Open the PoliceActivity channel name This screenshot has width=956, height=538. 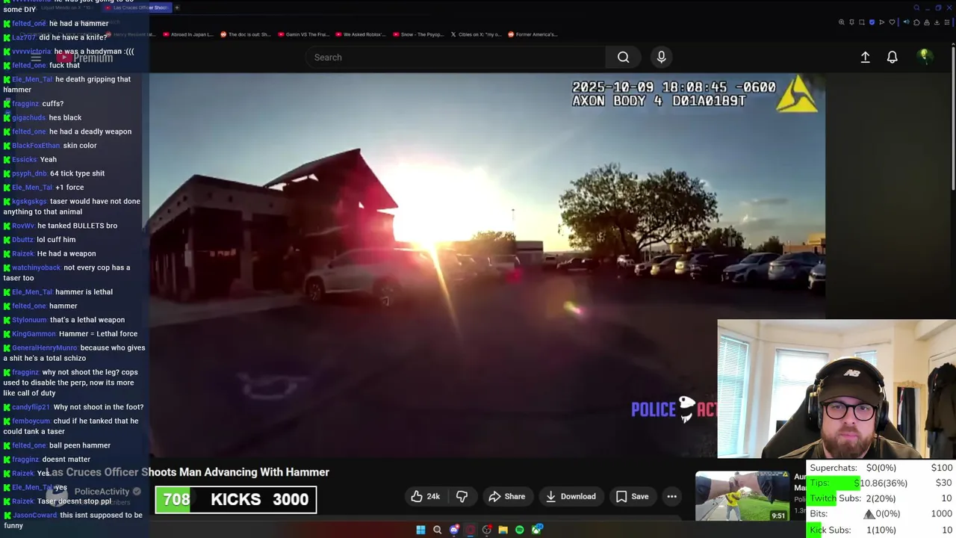[x=102, y=492]
